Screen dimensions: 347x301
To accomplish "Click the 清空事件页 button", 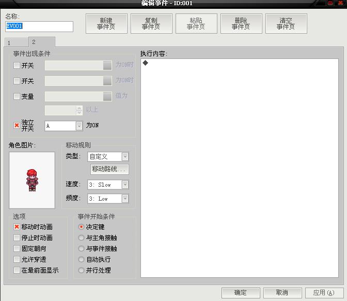I will point(286,23).
